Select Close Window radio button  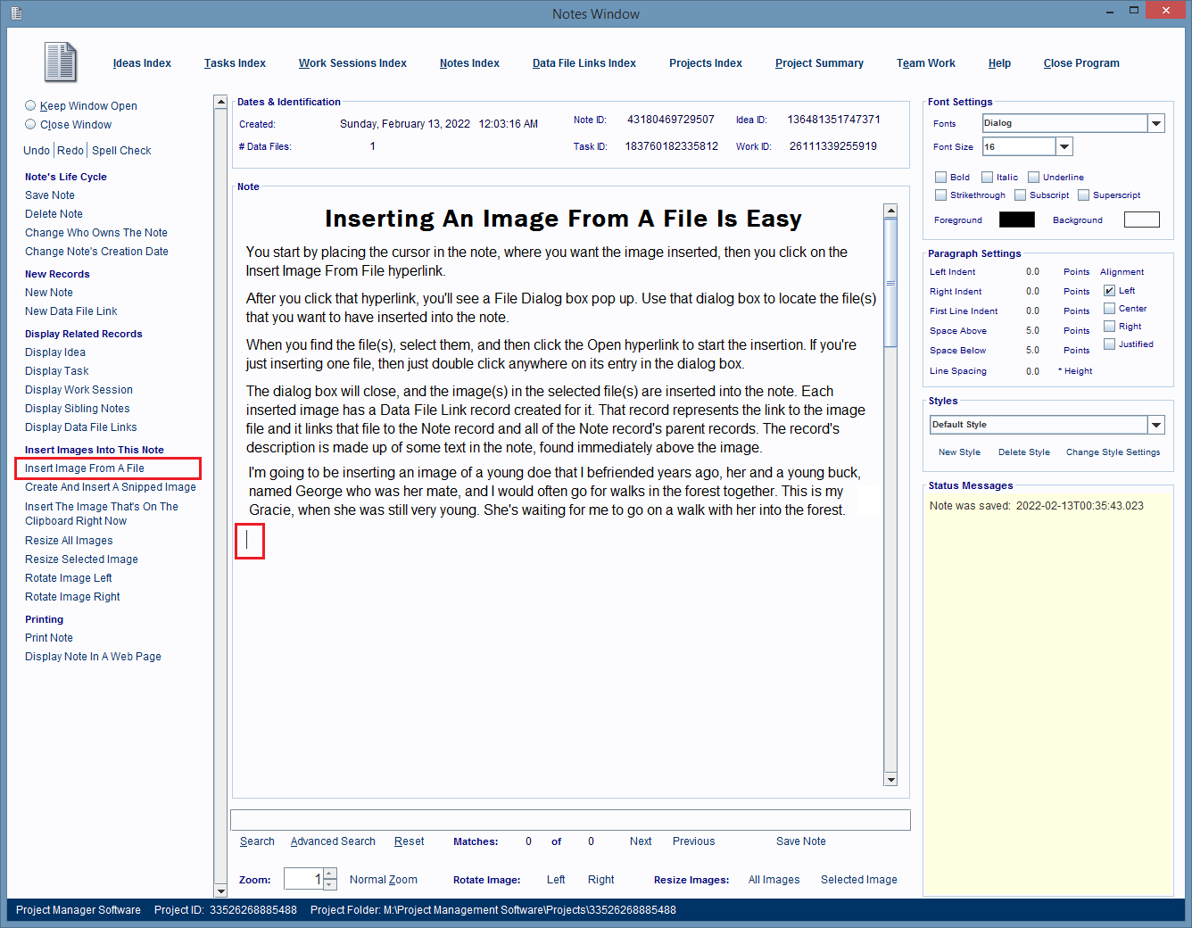[30, 124]
